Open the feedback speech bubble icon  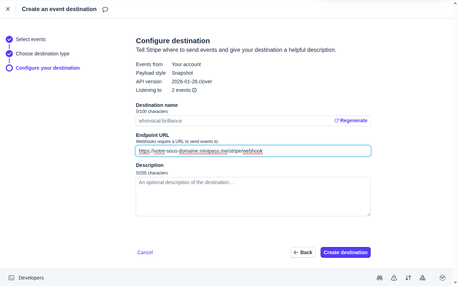(105, 9)
